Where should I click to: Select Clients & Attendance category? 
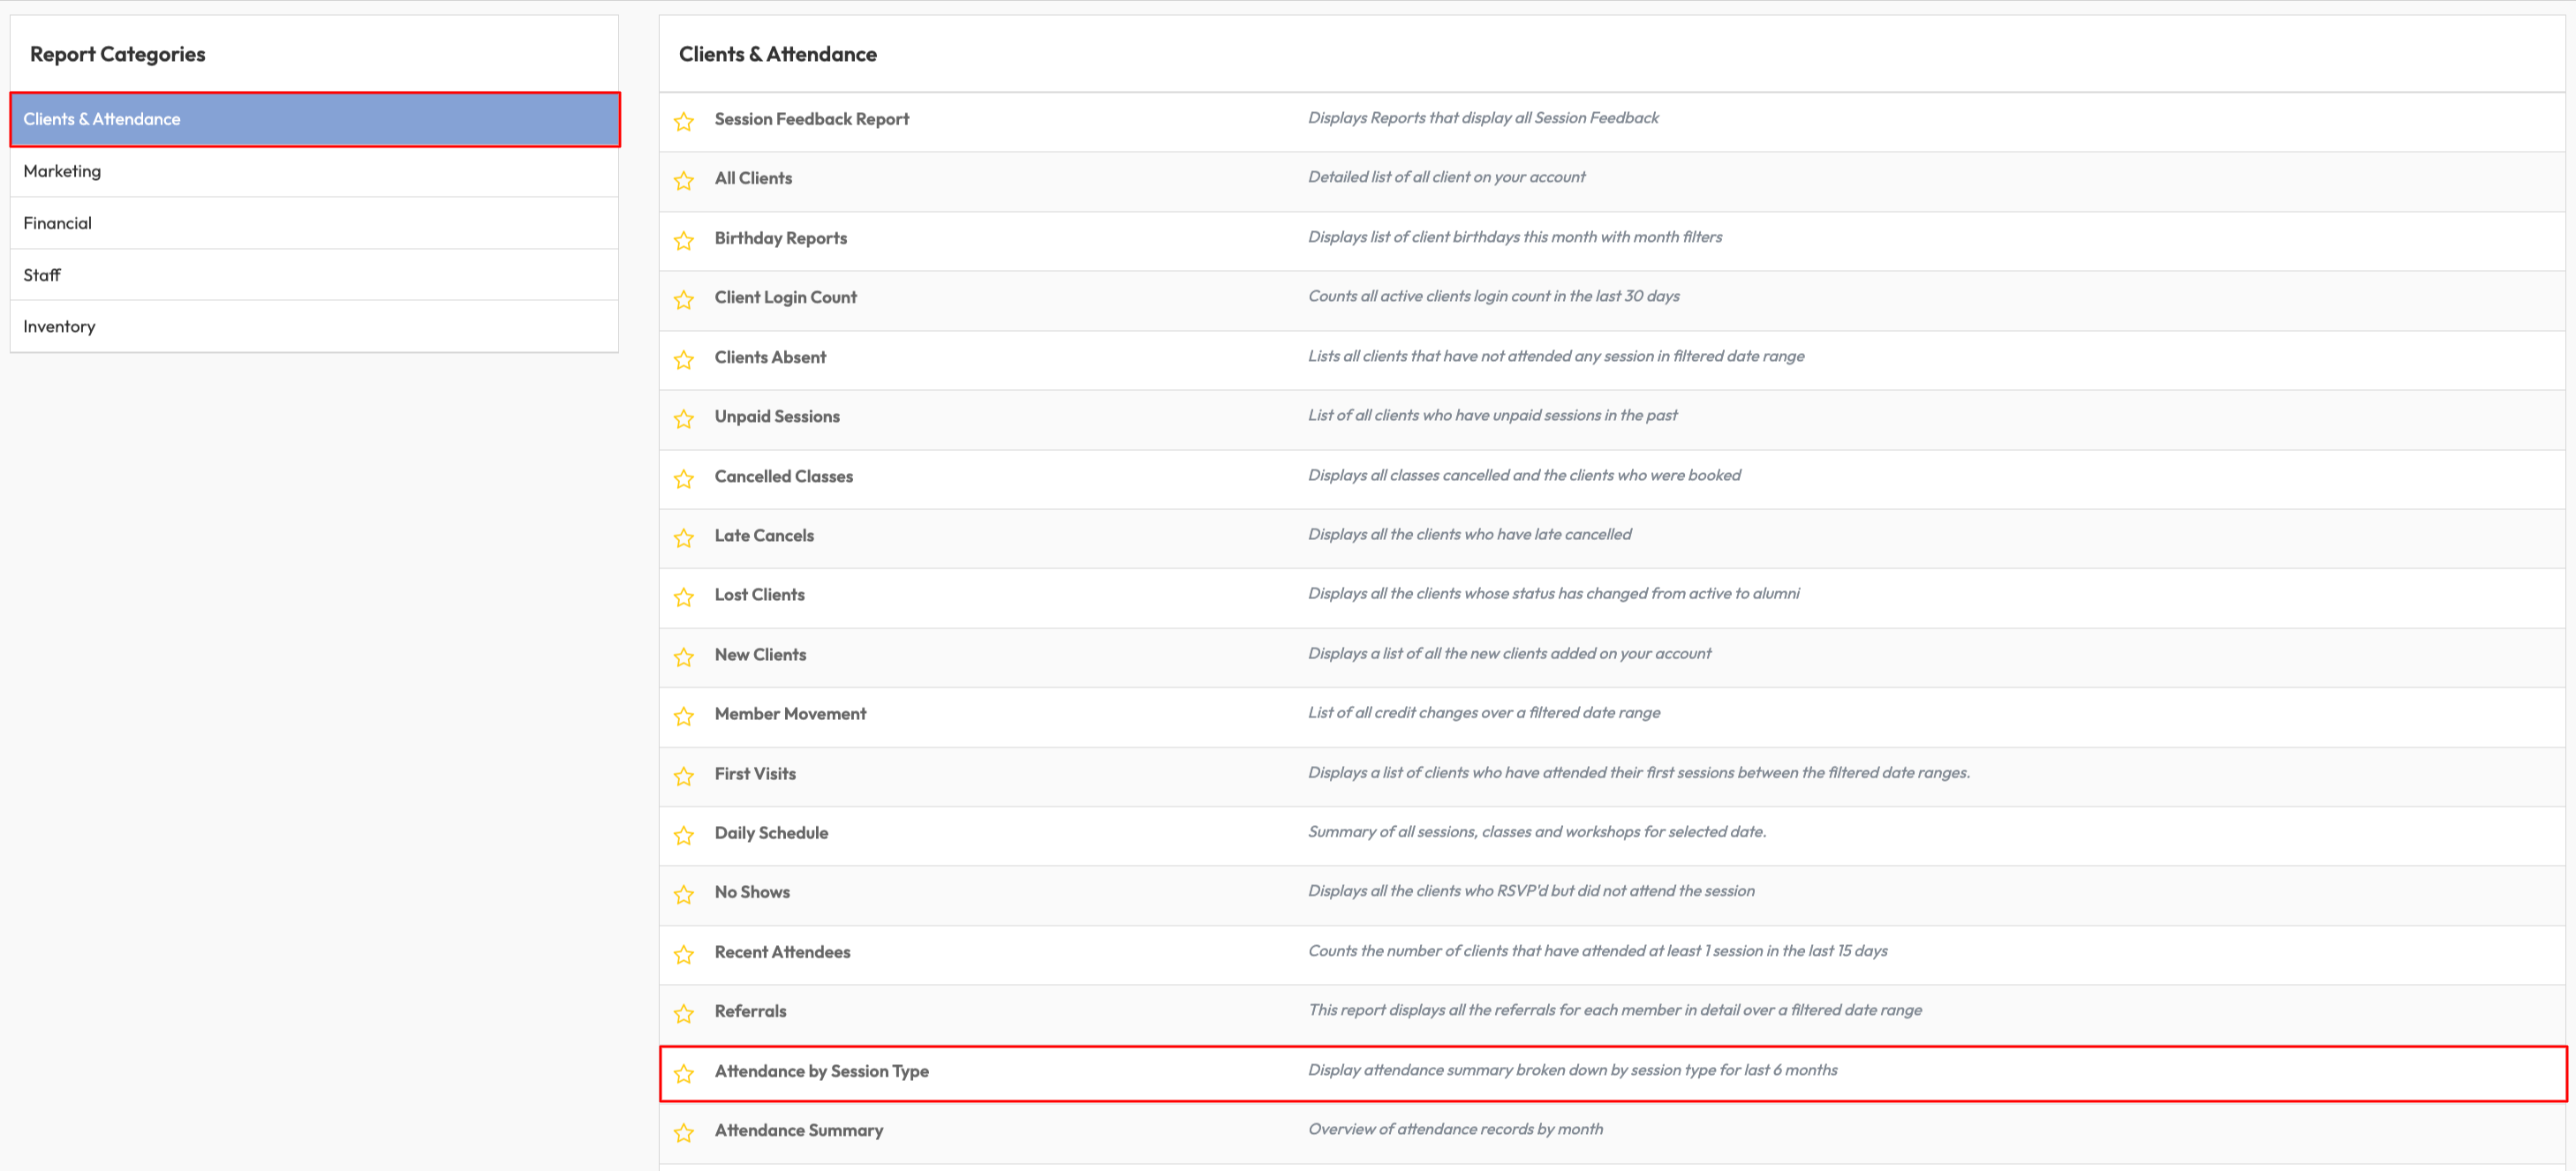coord(315,119)
